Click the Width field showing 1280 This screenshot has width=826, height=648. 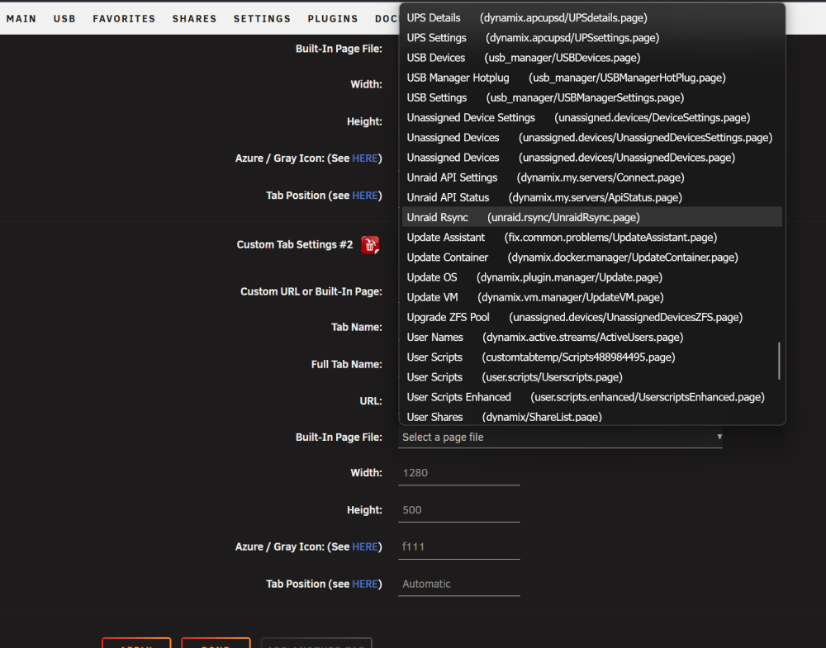pyautogui.click(x=458, y=473)
